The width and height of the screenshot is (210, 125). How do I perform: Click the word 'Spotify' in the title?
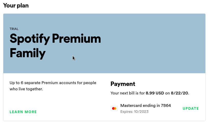point(30,39)
